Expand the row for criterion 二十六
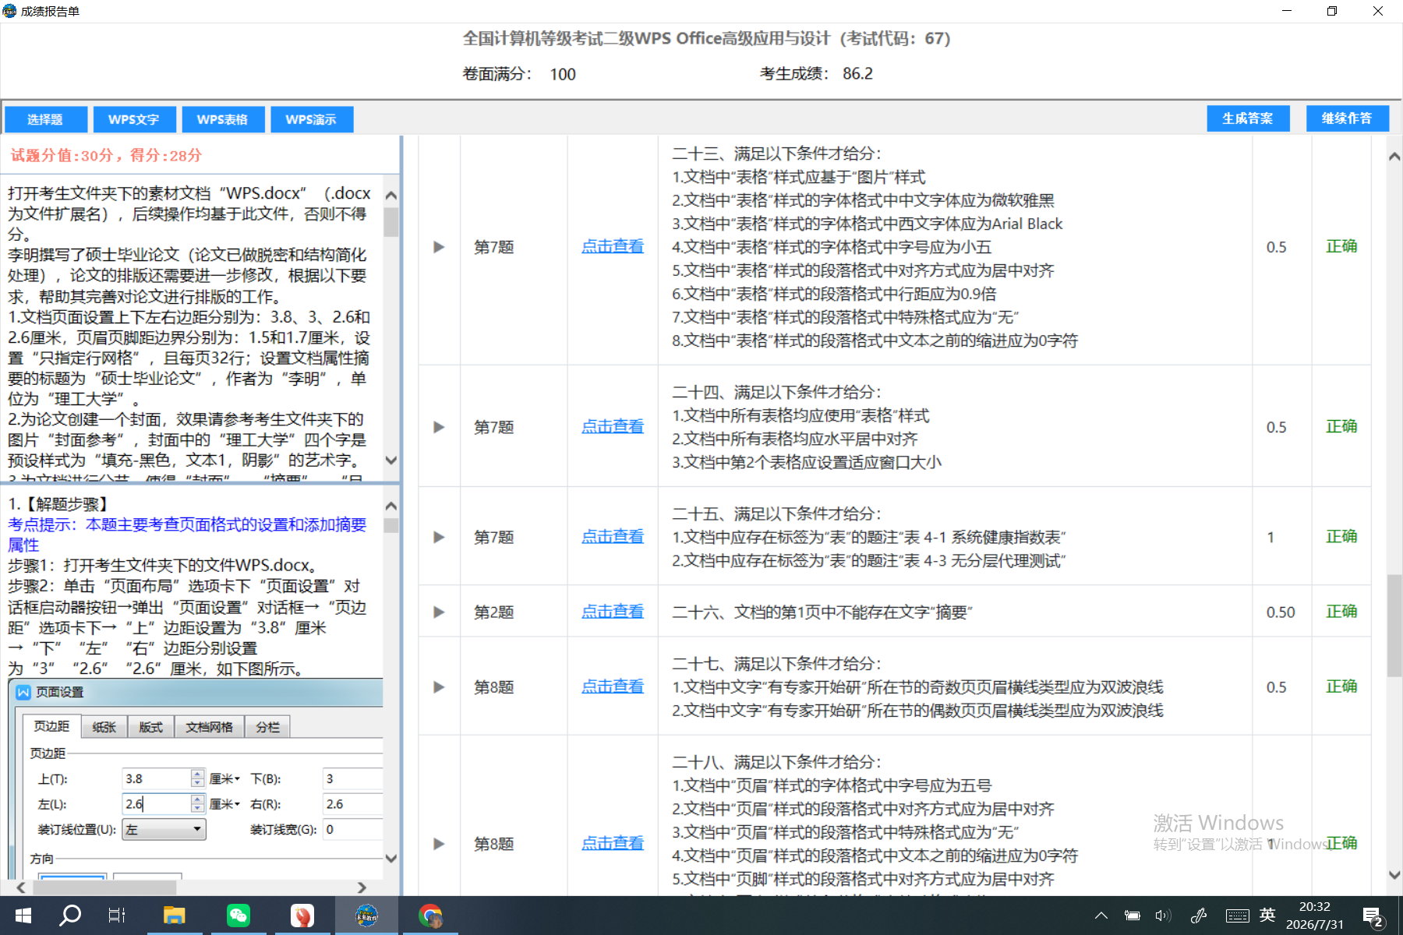 click(439, 612)
